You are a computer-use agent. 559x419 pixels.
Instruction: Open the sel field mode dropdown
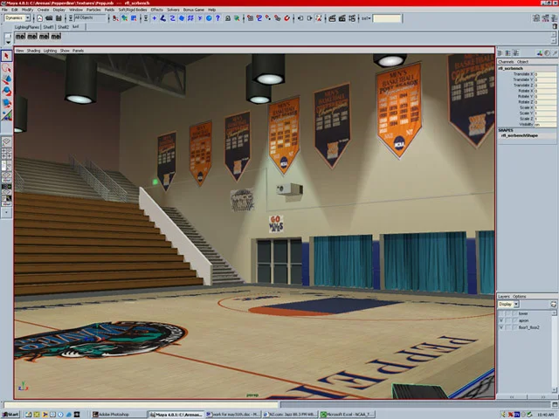pyautogui.click(x=366, y=18)
